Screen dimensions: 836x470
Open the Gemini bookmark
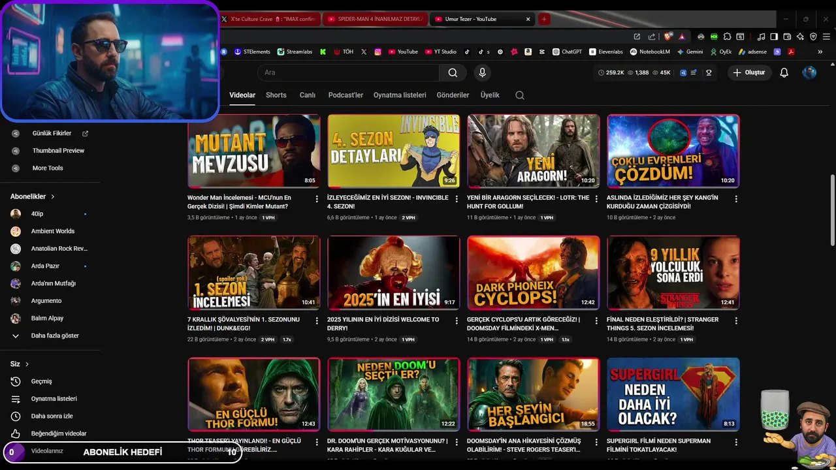pyautogui.click(x=690, y=52)
